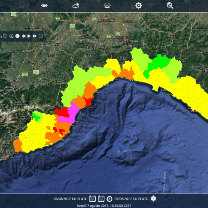The image size is (208, 208).
Task: Click the Savigliano label
Action: pos(27,51)
